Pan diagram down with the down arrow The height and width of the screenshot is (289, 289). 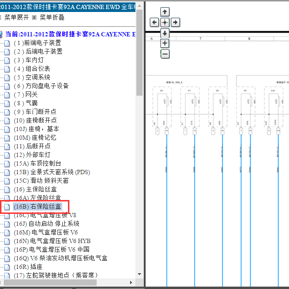coord(165,33)
